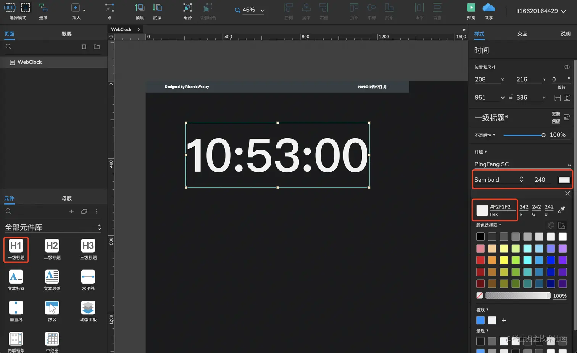Search pages with the magnifier icon
577x353 pixels.
[8, 47]
